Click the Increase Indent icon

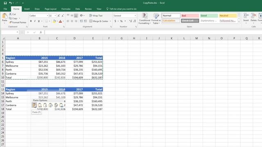85,21
